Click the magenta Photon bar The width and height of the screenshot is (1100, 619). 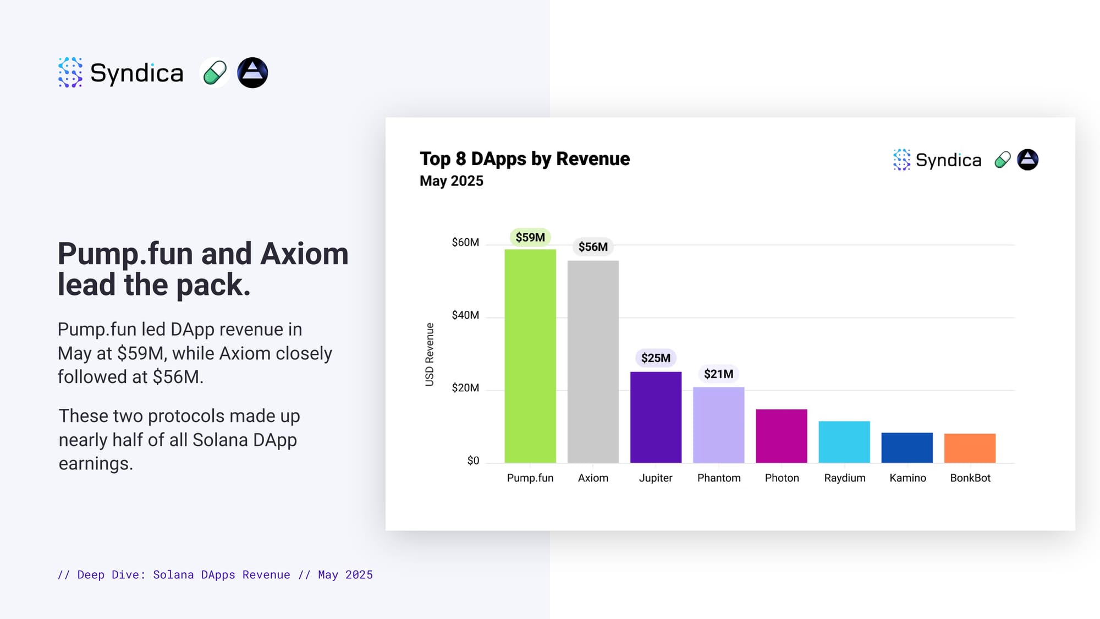(781, 436)
